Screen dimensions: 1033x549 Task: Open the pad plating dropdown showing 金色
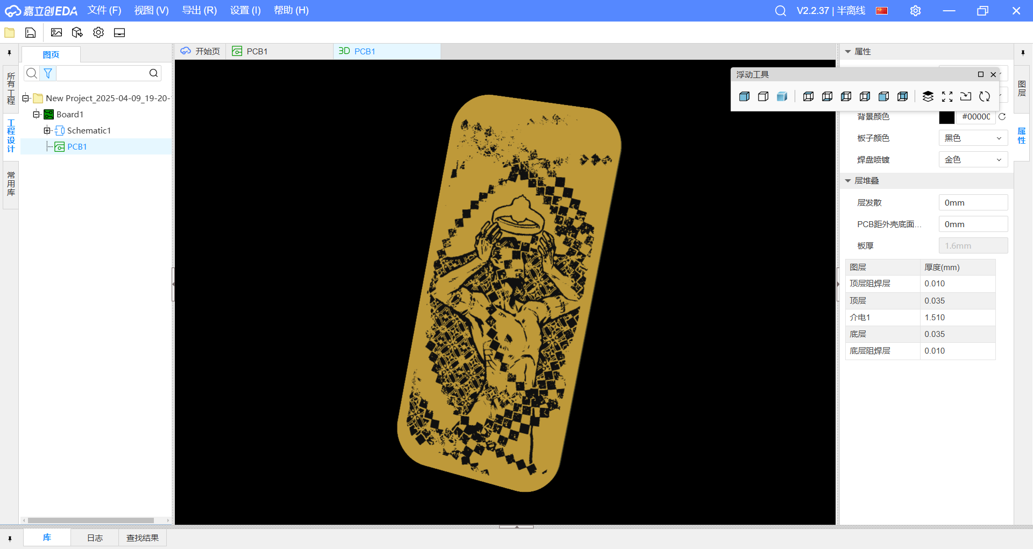click(x=973, y=160)
